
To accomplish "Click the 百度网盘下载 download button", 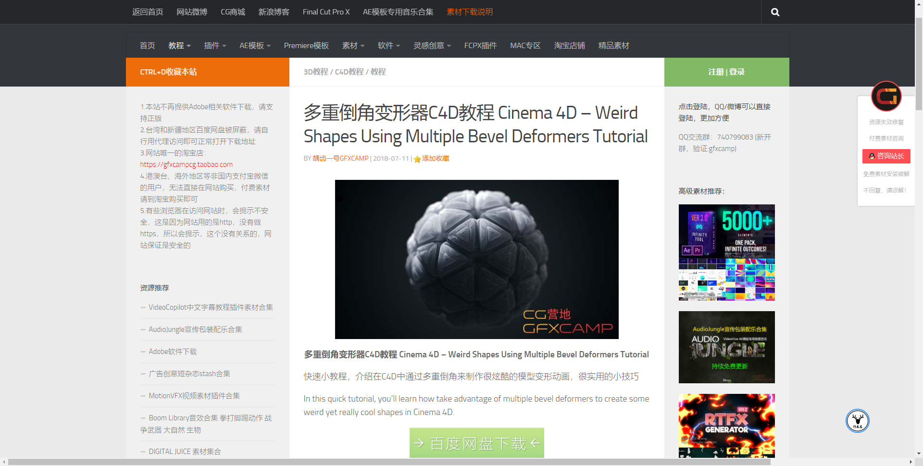I will click(476, 443).
